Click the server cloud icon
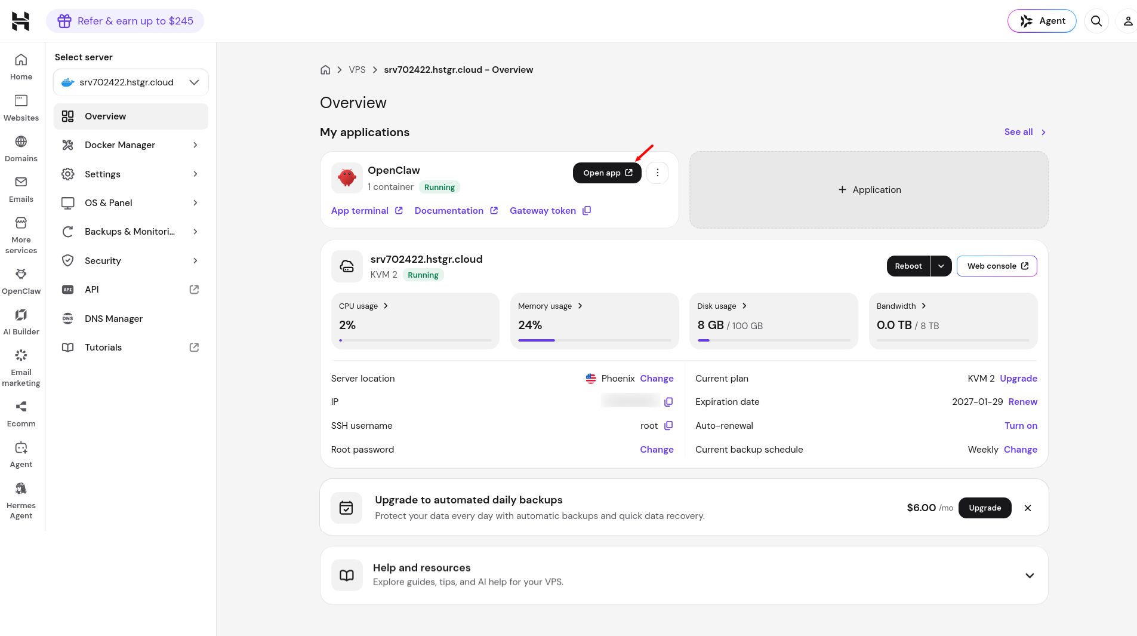The height and width of the screenshot is (636, 1137). 347,266
